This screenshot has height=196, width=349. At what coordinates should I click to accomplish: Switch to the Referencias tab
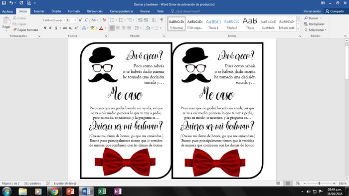point(95,11)
